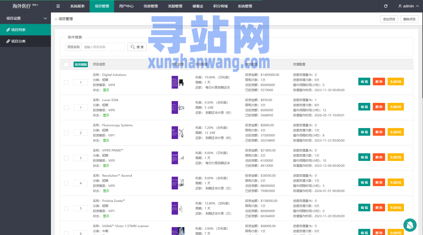Generate K-line for Fluoroscopy Systems
This screenshot has height=235, width=423.
click(x=395, y=132)
